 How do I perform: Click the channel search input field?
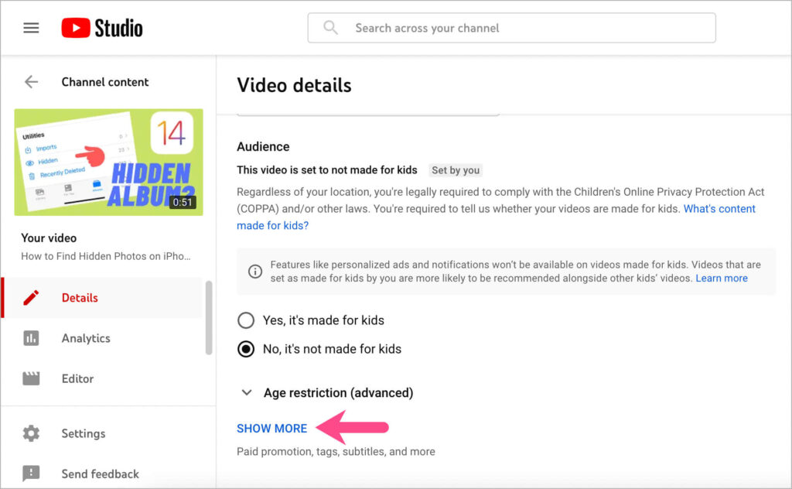510,27
